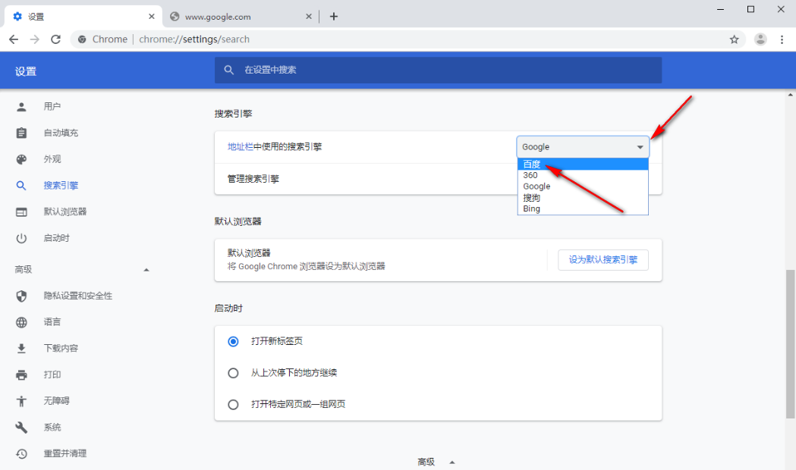Click the 设为默认搜索引擎 button
Screen dimensions: 796x470
click(603, 259)
